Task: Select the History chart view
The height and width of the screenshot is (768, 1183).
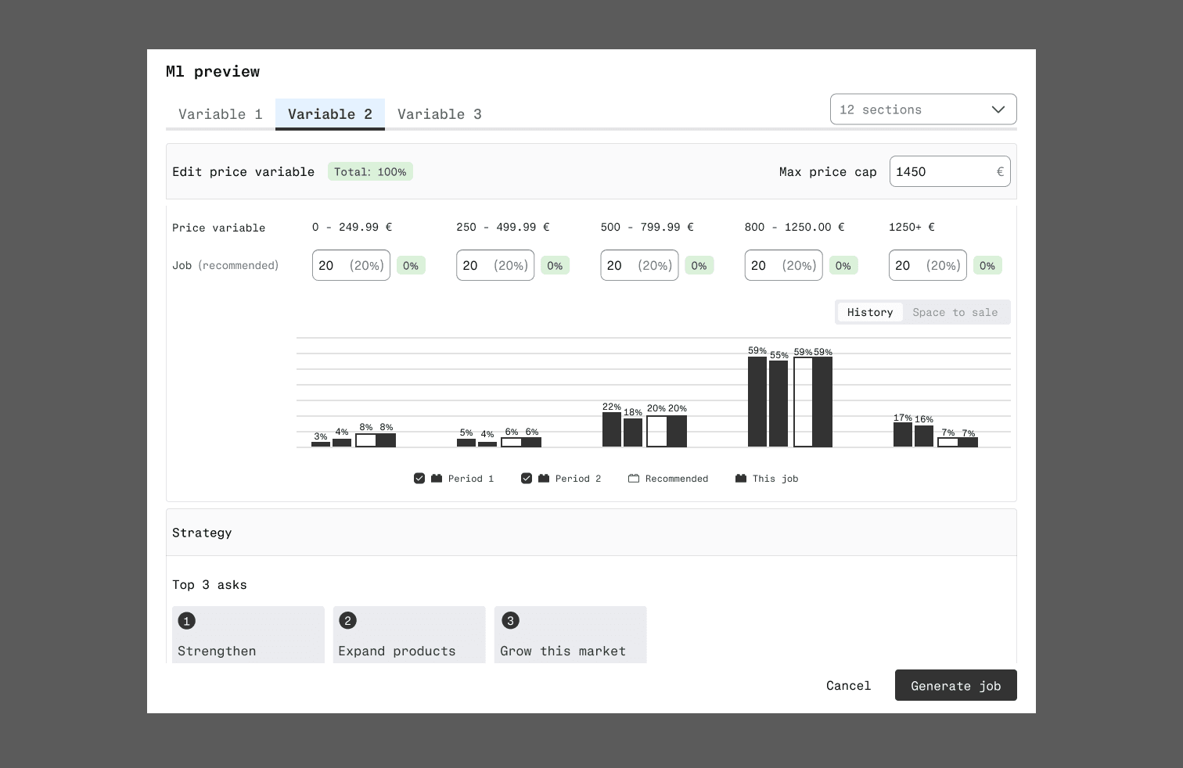Action: click(x=870, y=313)
